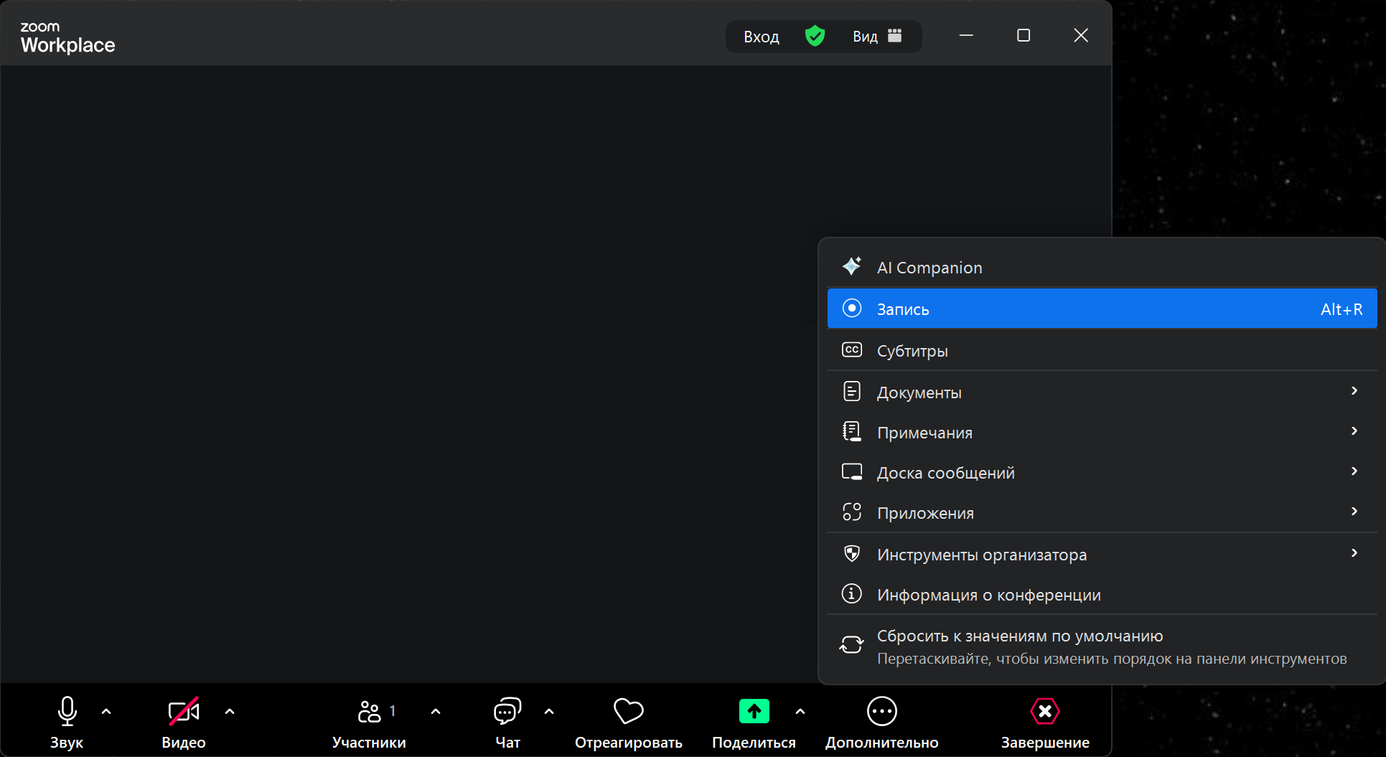Viewport: 1386px width, 757px height.
Task: Unmute the microphone with the Звук icon
Action: tap(67, 712)
